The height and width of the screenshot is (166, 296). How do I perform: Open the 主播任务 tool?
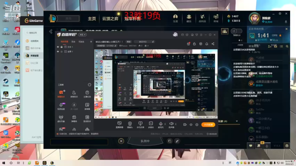[x=87, y=94]
